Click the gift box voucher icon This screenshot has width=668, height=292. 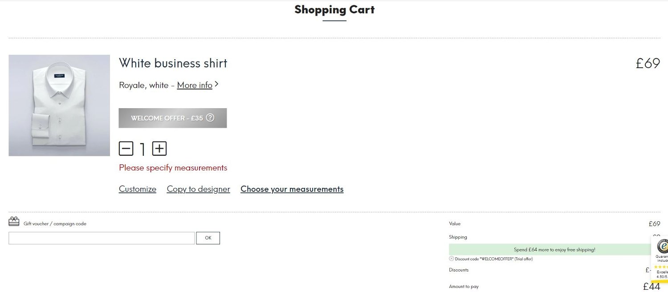tap(14, 221)
